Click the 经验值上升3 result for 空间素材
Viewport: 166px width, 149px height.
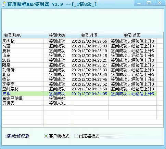click(x=143, y=89)
